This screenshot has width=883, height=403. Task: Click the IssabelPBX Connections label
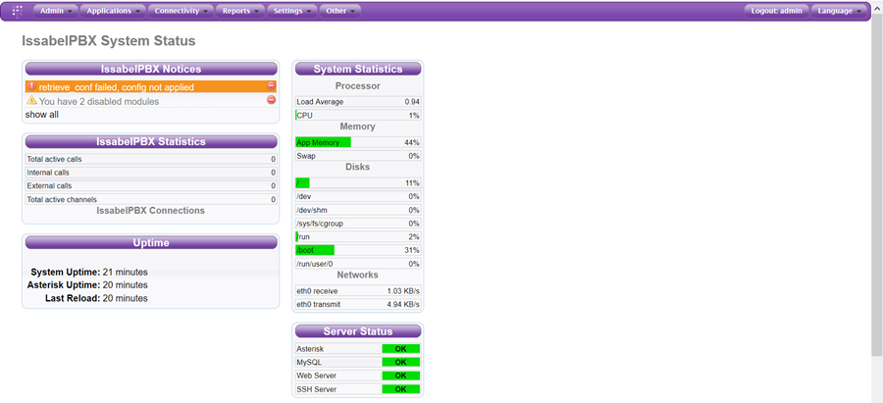[x=151, y=211]
